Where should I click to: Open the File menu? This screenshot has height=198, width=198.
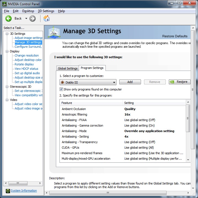pyautogui.click(x=7, y=11)
